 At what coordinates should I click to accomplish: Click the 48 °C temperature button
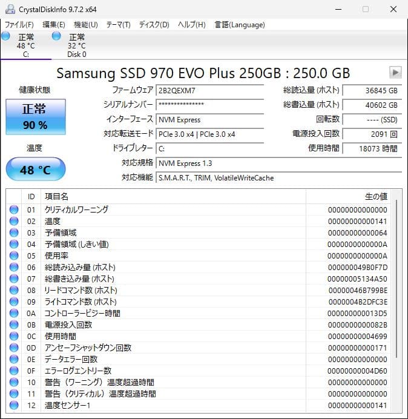click(36, 170)
